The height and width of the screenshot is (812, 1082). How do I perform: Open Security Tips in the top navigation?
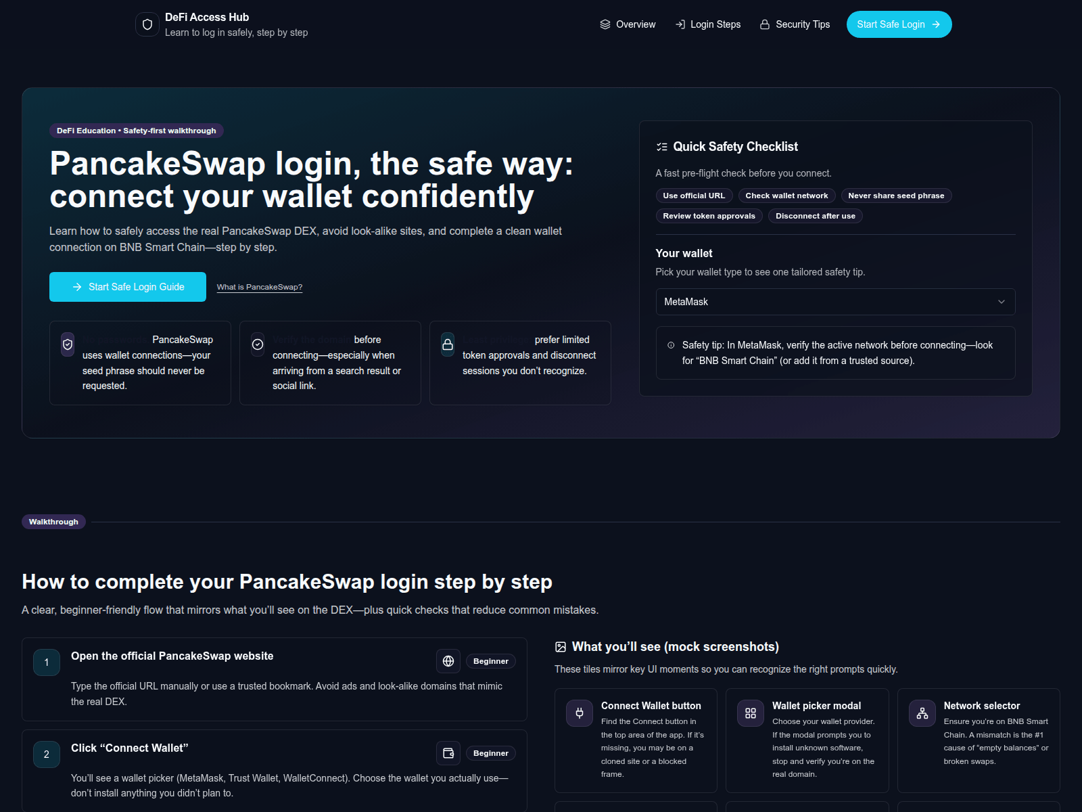(x=795, y=24)
